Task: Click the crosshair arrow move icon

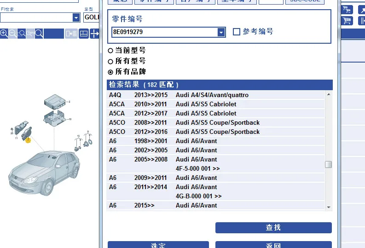Action: (94, 34)
